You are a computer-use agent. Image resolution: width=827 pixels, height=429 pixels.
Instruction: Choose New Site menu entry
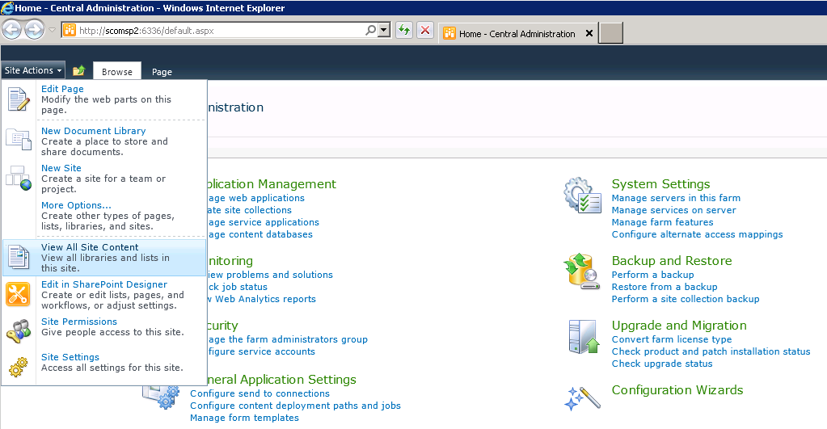(104, 178)
